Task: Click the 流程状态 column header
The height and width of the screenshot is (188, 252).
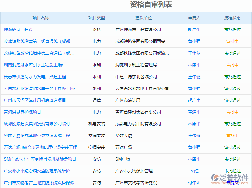Action: 232,18
